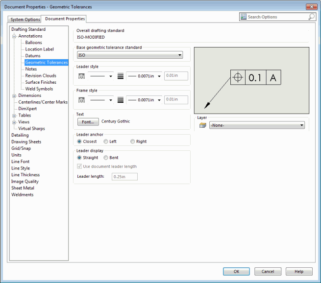Select Notes in the tree
The width and height of the screenshot is (321, 283).
click(x=31, y=69)
